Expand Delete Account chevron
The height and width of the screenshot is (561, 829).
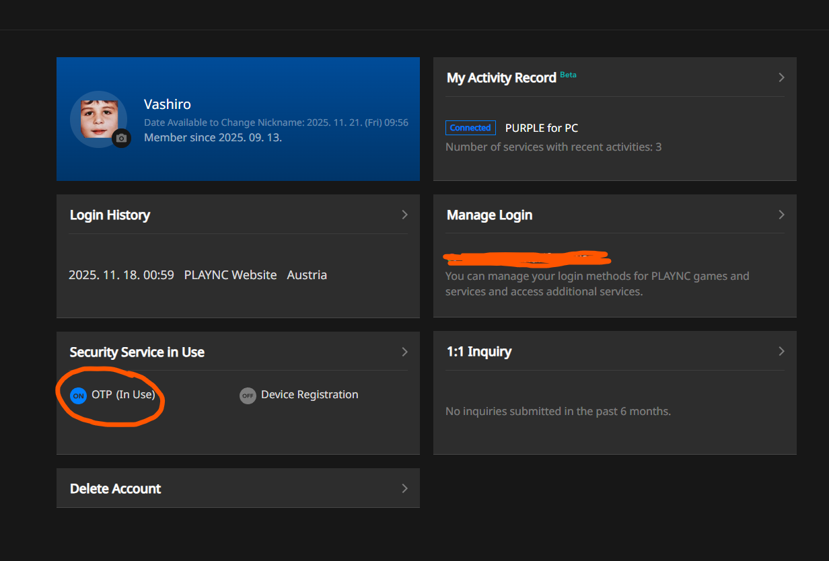[404, 488]
